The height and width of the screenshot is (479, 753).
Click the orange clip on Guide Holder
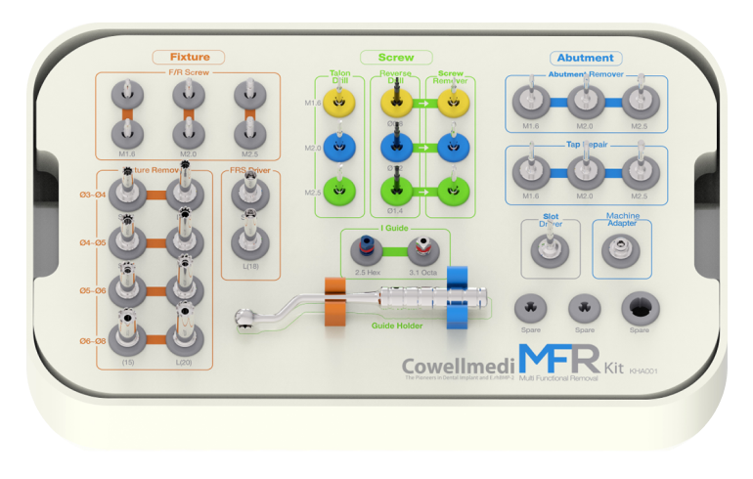point(334,302)
